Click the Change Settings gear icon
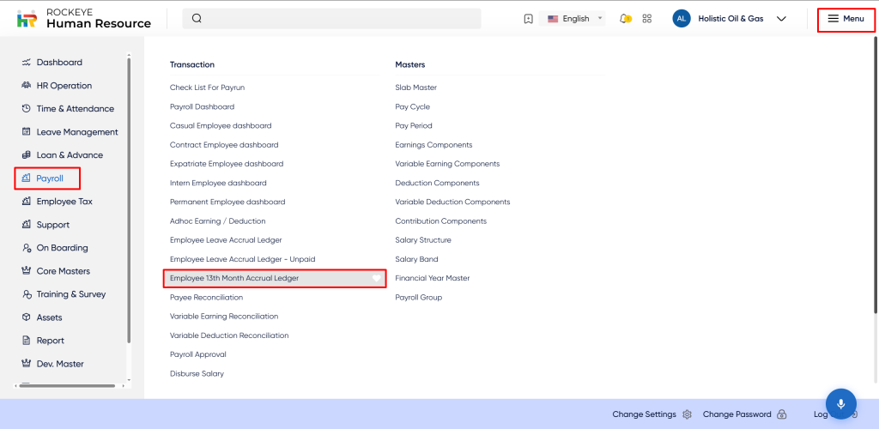 click(687, 414)
